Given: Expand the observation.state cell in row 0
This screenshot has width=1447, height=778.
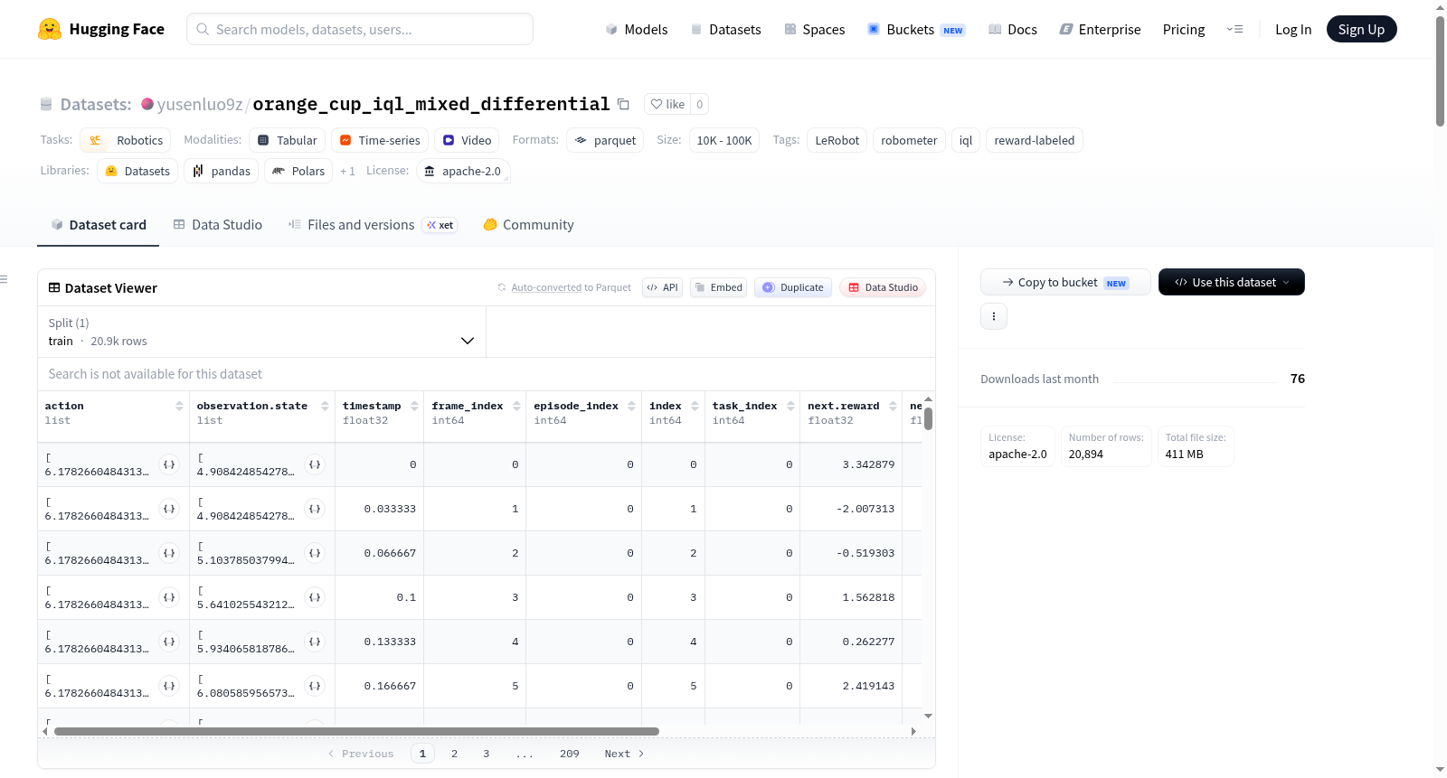Looking at the screenshot, I should point(315,464).
